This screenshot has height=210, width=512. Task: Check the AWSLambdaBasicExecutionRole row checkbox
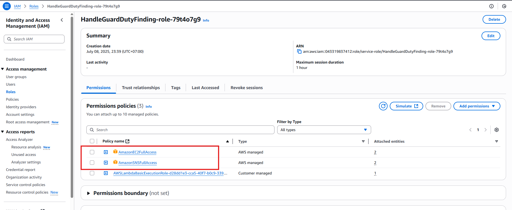(x=92, y=173)
